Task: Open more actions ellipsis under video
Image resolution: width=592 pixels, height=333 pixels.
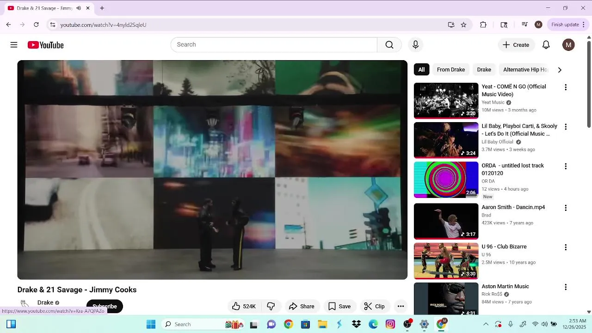Action: coord(401,306)
